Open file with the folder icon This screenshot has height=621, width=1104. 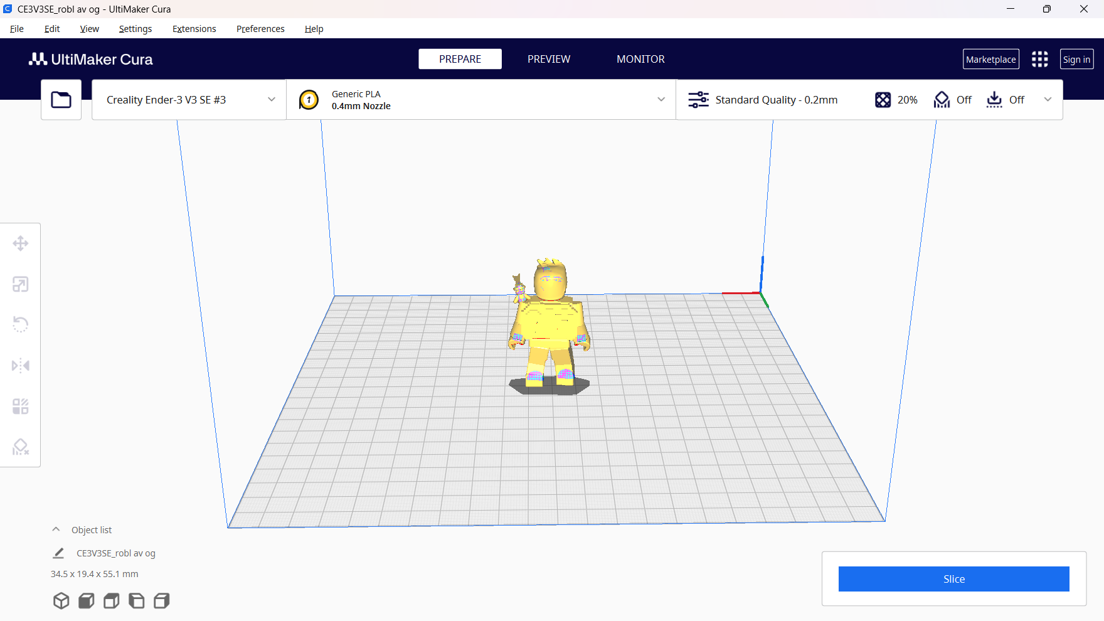pyautogui.click(x=61, y=100)
